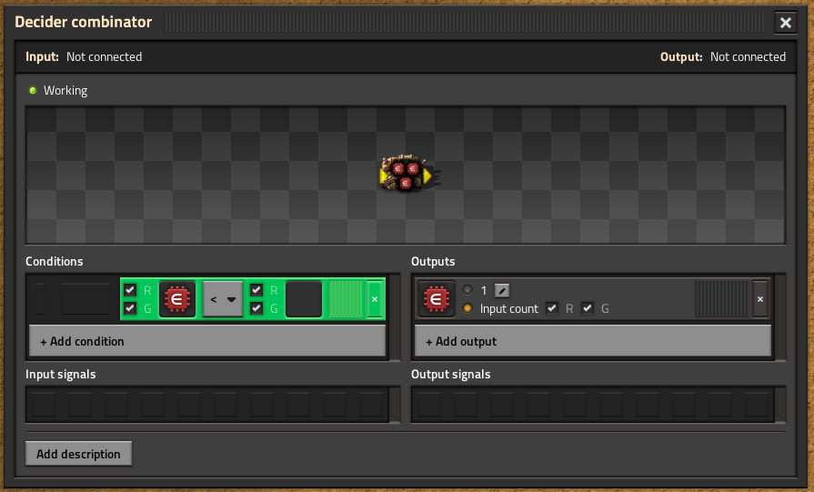This screenshot has width=814, height=492.
Task: Select the constant 1 output radio button
Action: coord(467,290)
